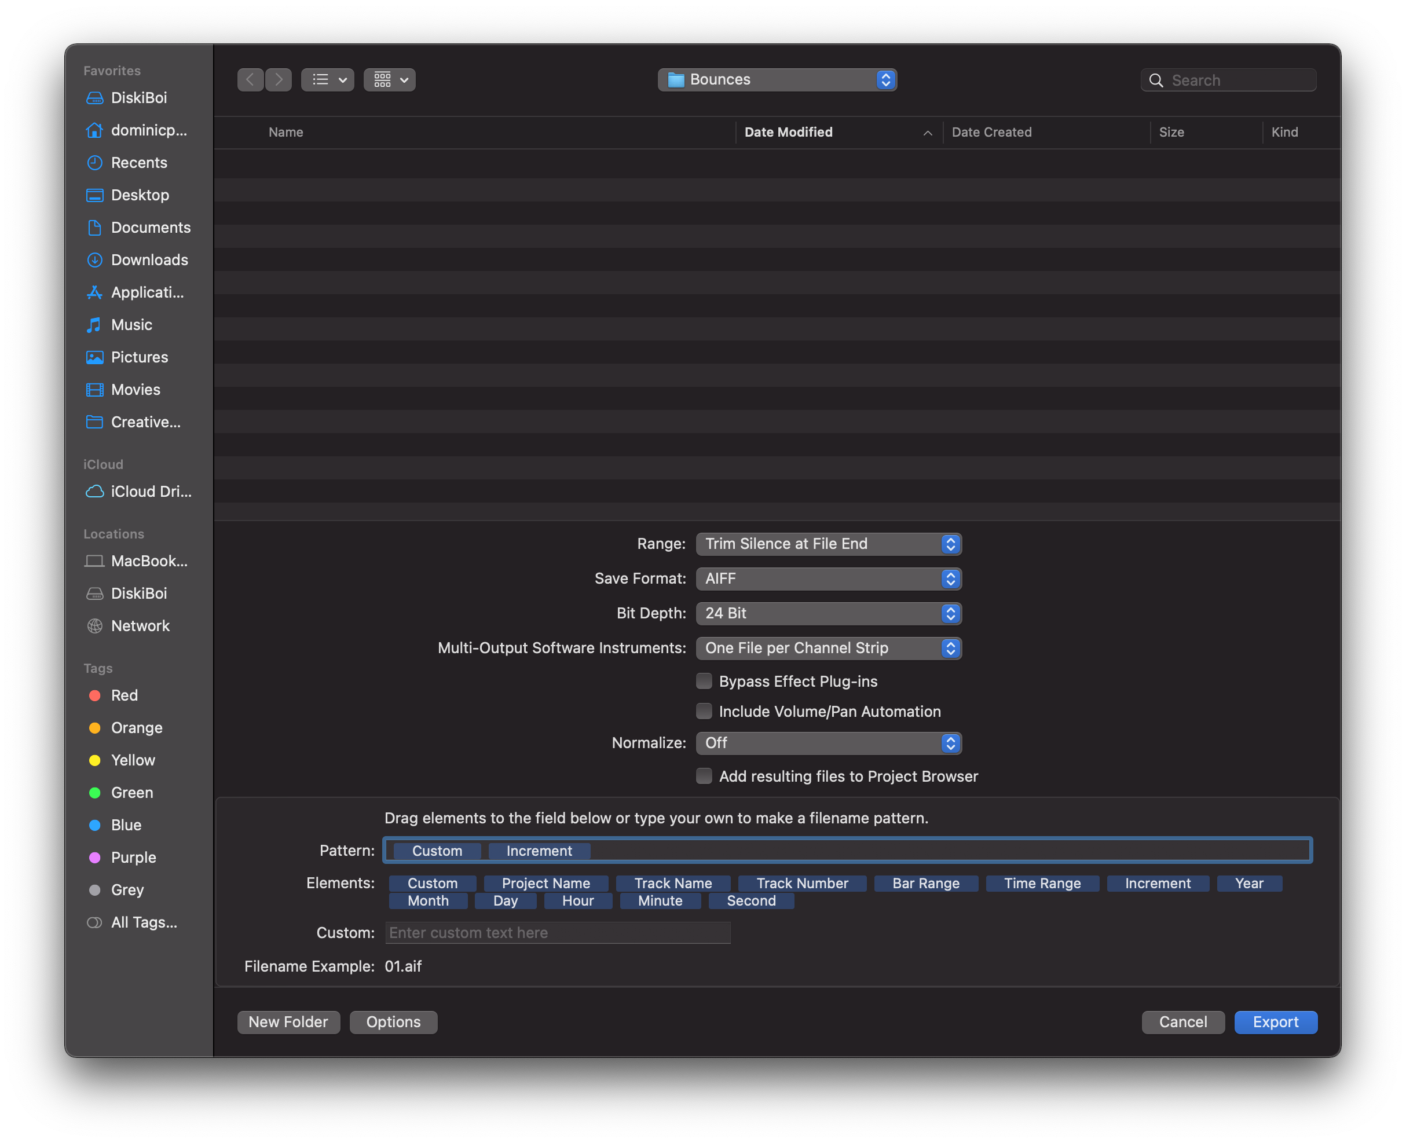
Task: Open the Music folder in sidebar
Action: coord(131,325)
